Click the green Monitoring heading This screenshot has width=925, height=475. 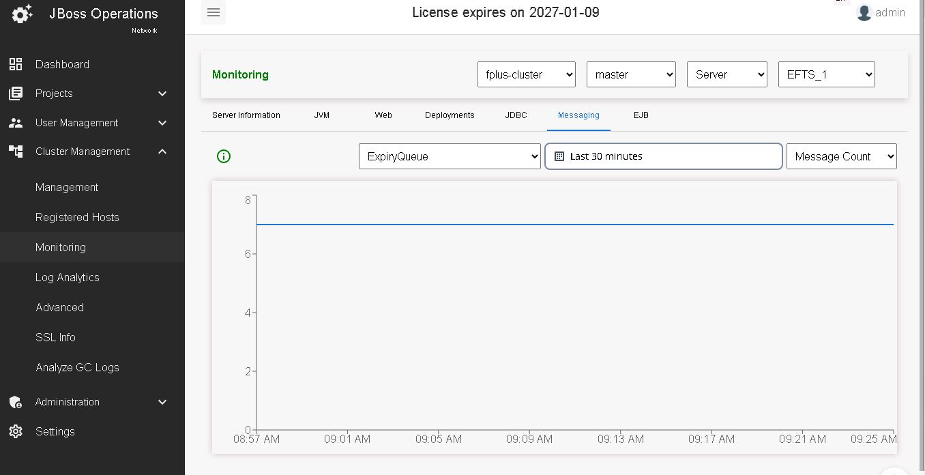240,74
